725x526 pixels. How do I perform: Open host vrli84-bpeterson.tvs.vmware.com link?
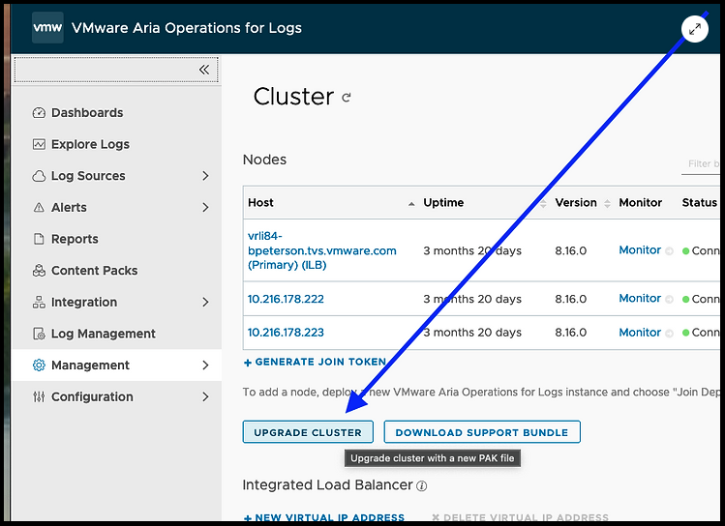(x=321, y=250)
